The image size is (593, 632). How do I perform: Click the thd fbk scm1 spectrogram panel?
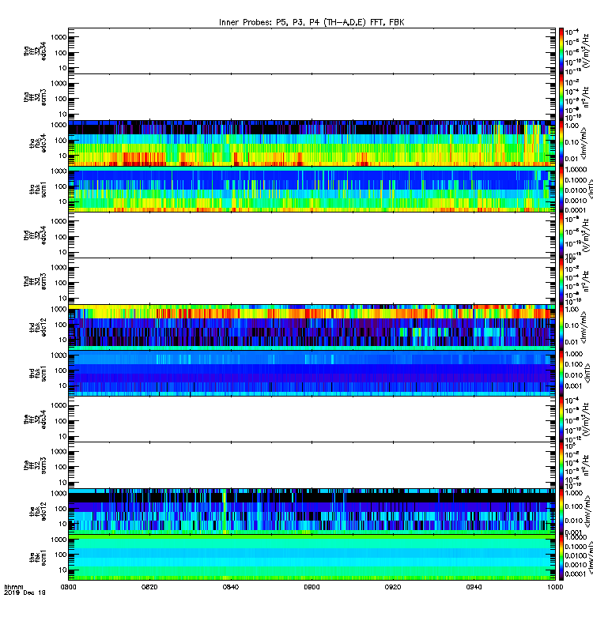[x=312, y=373]
